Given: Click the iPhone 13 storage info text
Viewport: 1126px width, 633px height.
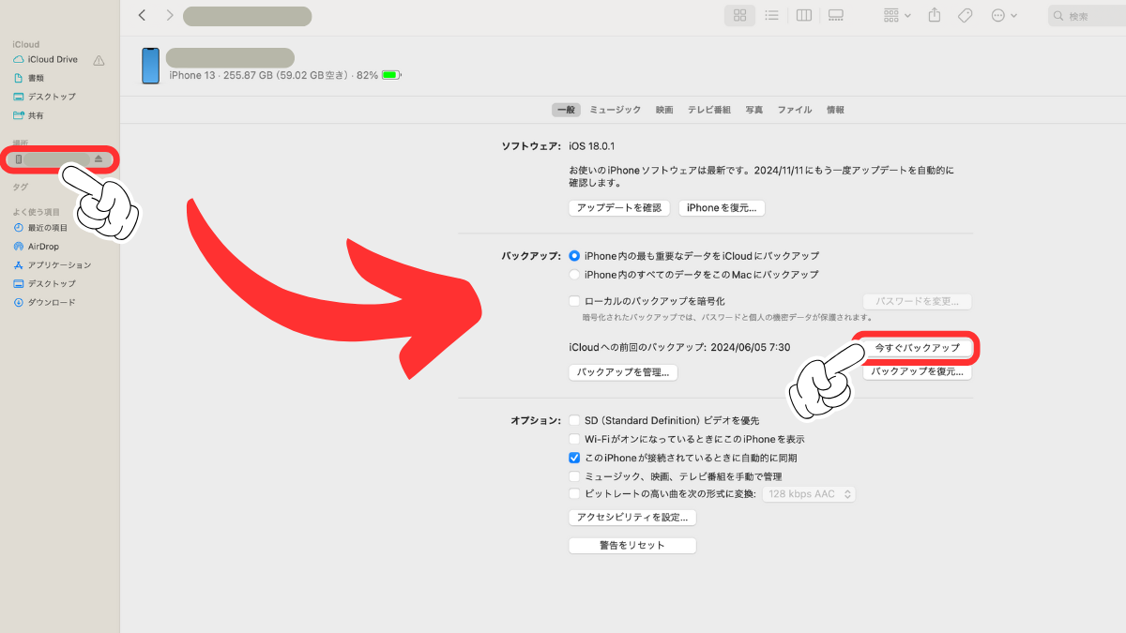Looking at the screenshot, I should [x=274, y=75].
